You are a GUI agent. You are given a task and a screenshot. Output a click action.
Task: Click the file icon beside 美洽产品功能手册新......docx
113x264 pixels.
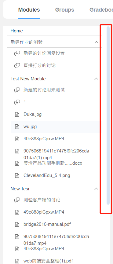click(17, 163)
